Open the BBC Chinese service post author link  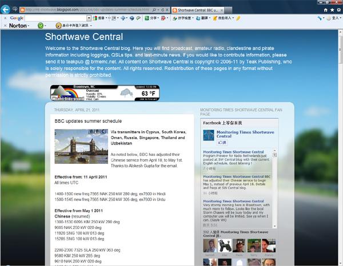233,176
